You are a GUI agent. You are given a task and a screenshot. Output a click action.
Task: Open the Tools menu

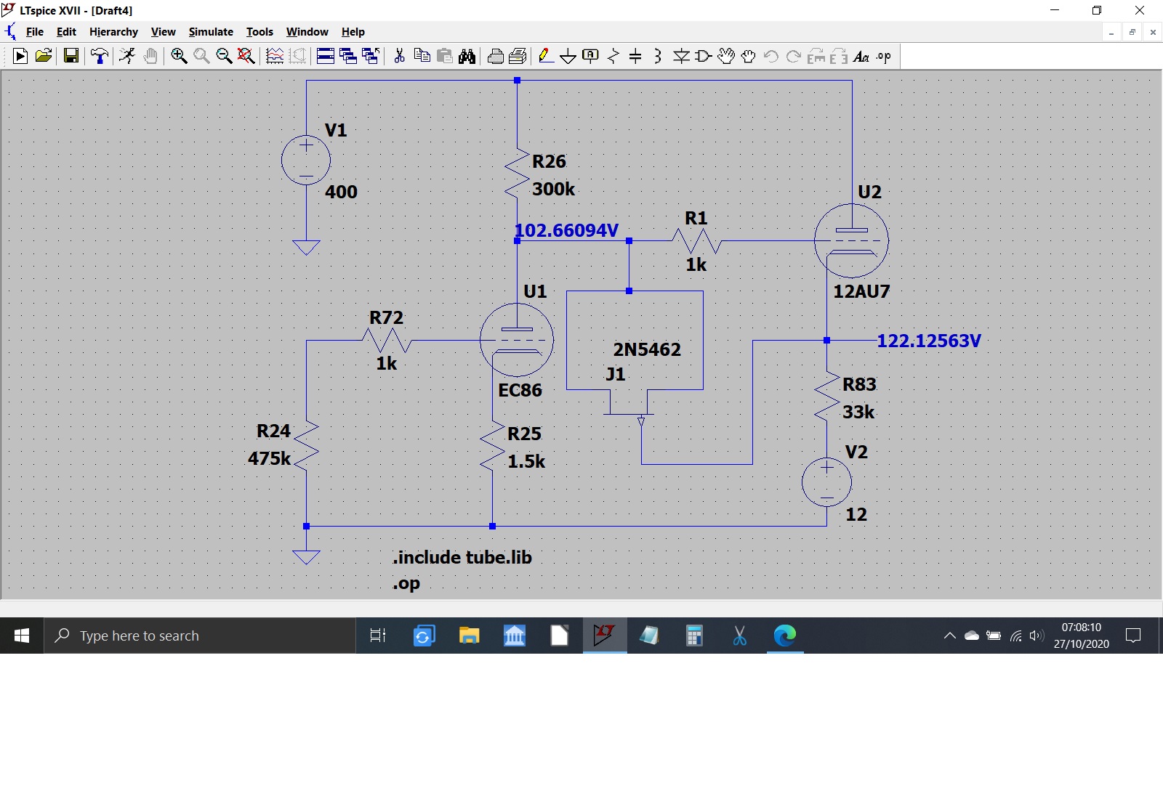[x=259, y=32]
